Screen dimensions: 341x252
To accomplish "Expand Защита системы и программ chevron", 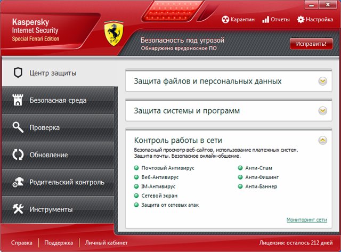I will click(323, 111).
